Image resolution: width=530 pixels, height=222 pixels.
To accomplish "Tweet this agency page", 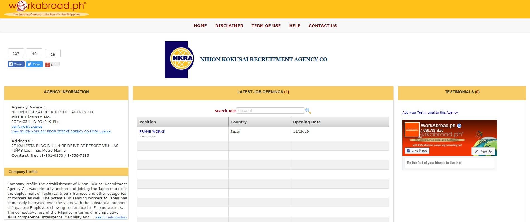I will tap(35, 64).
